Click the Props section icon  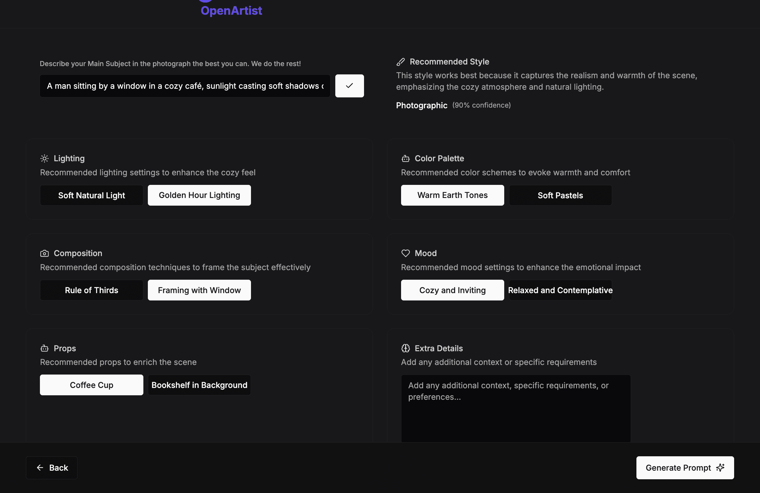pyautogui.click(x=44, y=348)
